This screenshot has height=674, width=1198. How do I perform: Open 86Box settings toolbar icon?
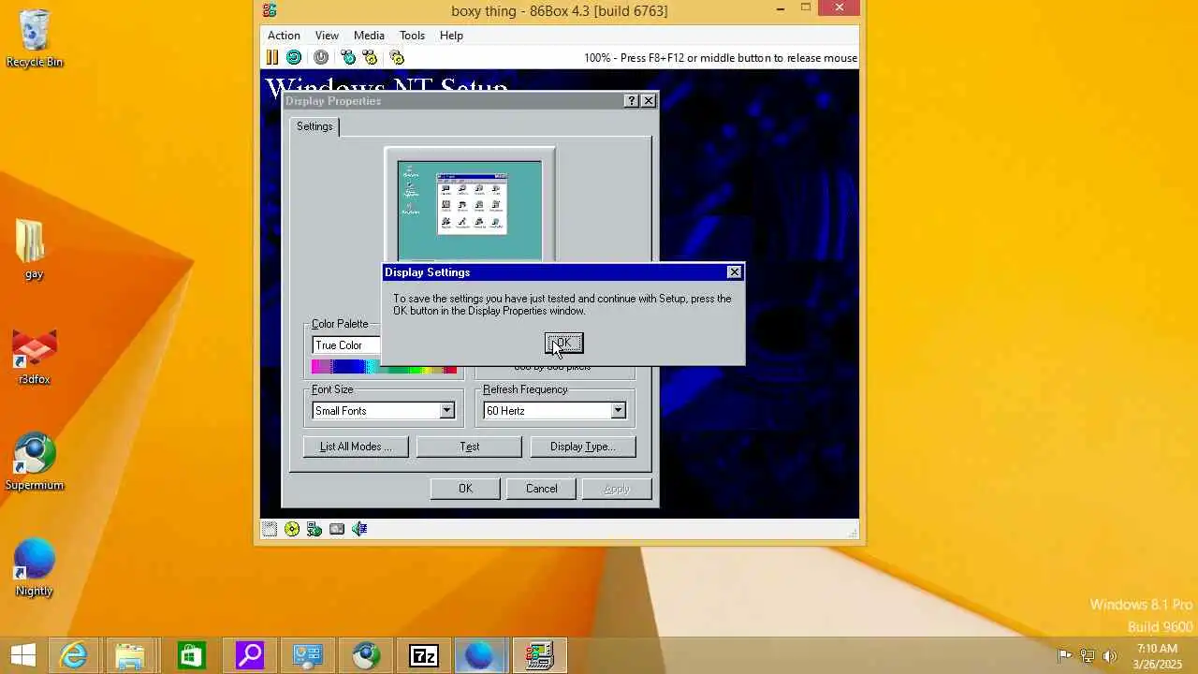tap(397, 57)
